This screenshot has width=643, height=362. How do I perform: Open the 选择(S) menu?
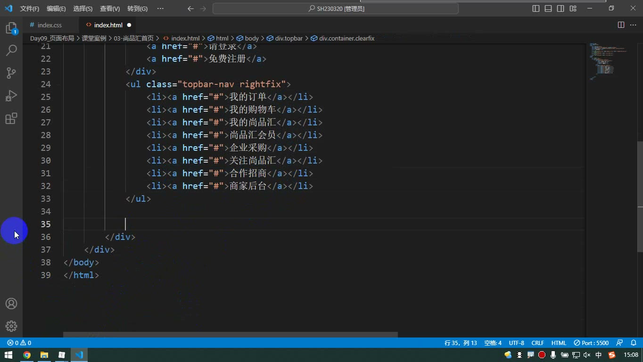coord(83,8)
